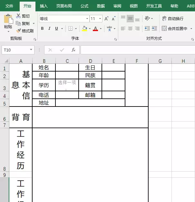Switch to the 页面布局 Page Layout tab
This screenshot has height=202, width=195.
[64, 6]
